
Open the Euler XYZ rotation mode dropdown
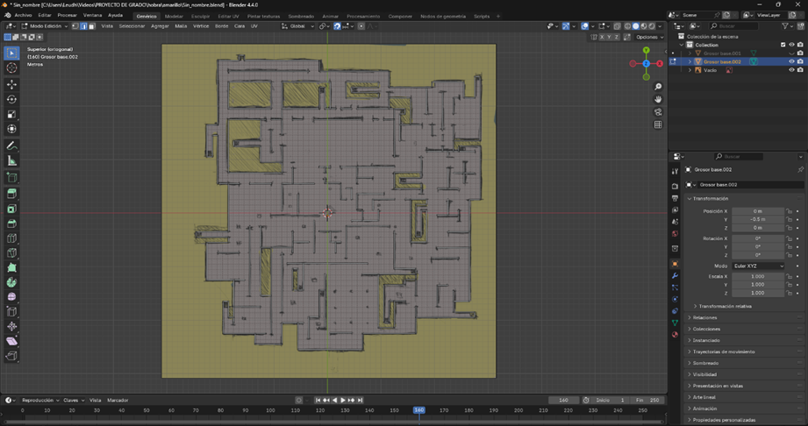coord(758,266)
